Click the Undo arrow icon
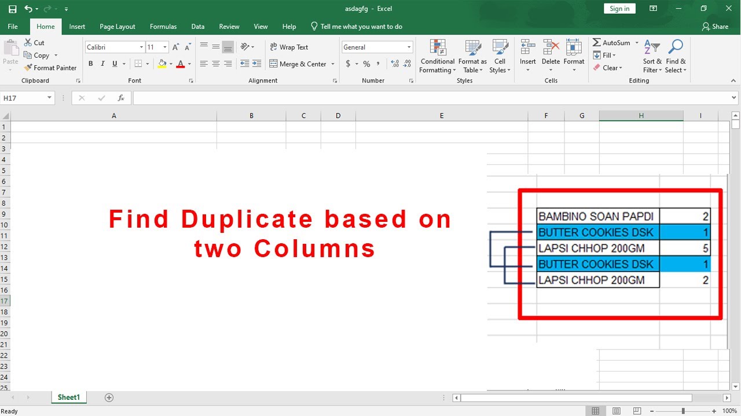Screen dimensions: 741x416 (28, 9)
